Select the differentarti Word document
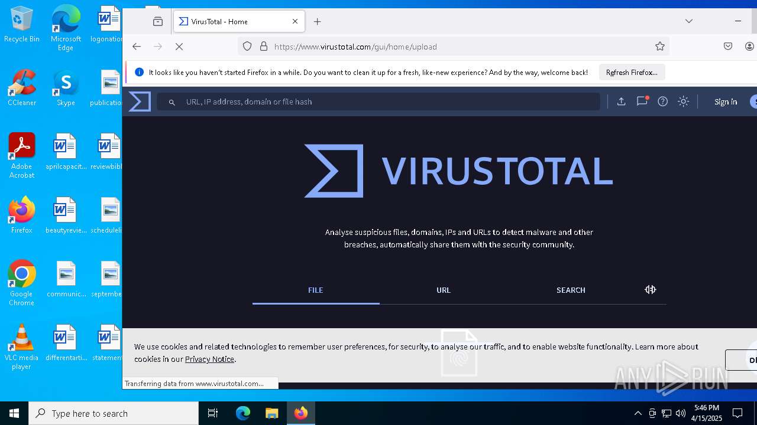 [66, 343]
